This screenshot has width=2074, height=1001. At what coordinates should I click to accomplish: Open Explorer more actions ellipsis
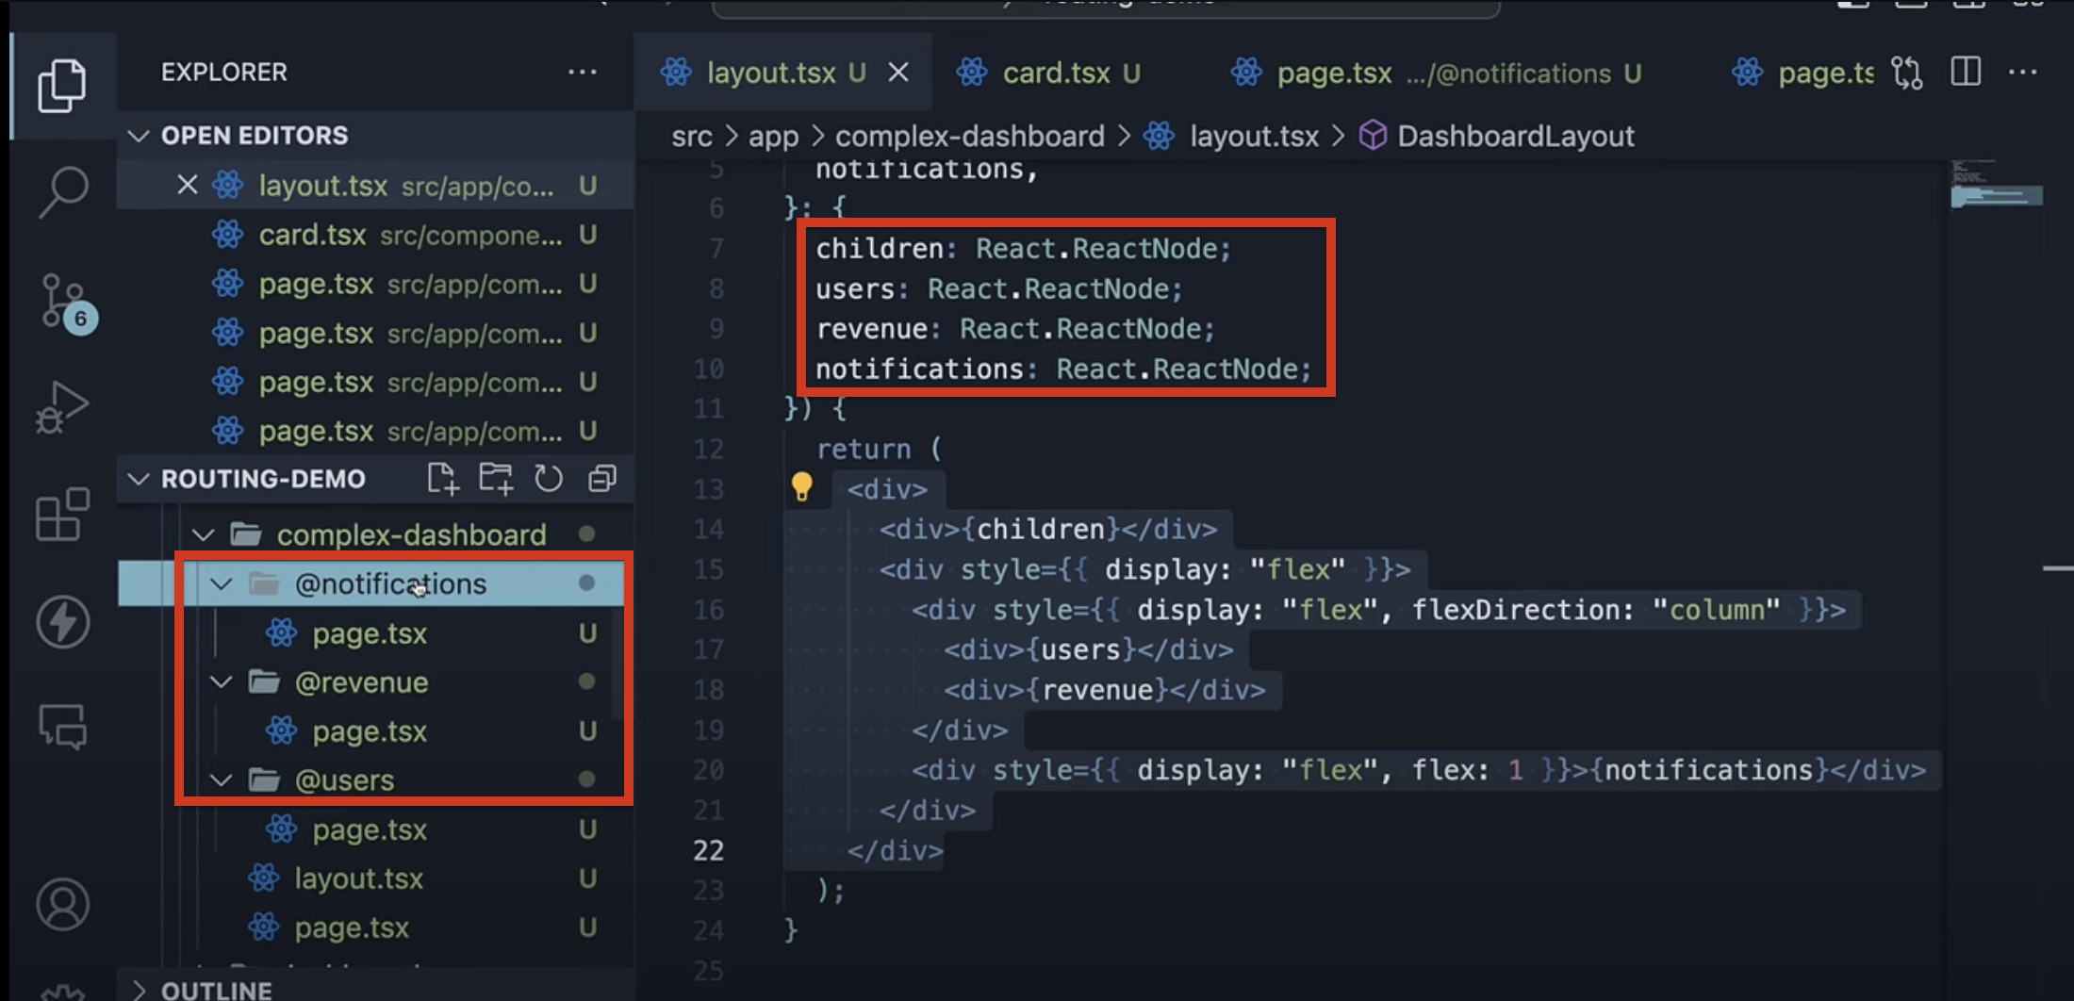[x=582, y=72]
